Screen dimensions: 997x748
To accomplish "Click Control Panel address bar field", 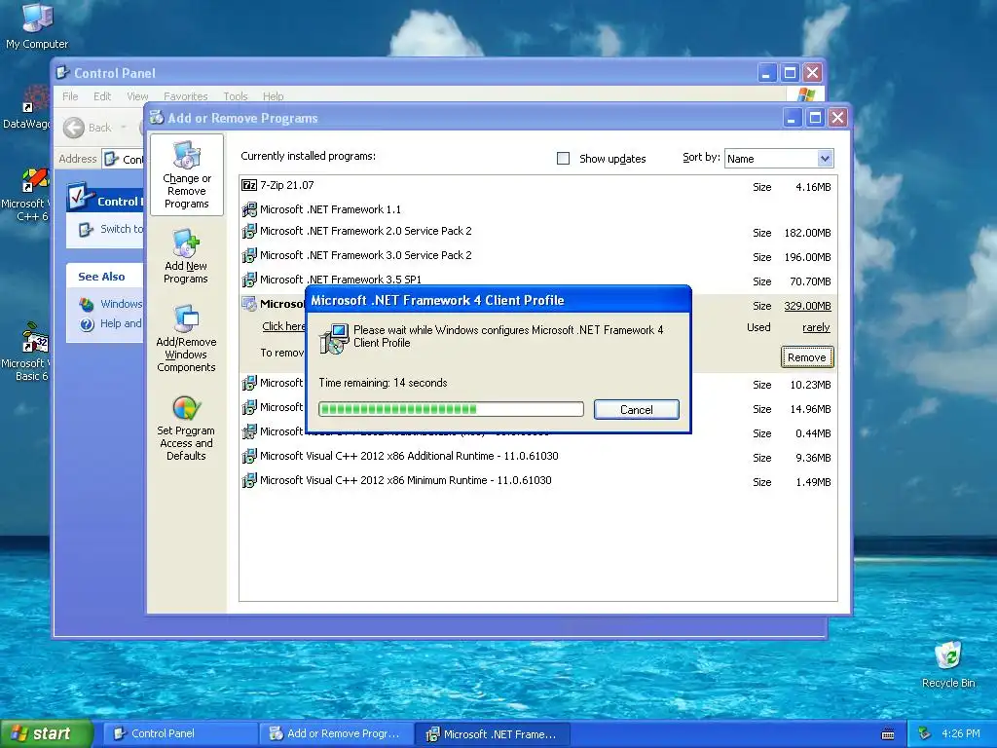I will pos(124,159).
